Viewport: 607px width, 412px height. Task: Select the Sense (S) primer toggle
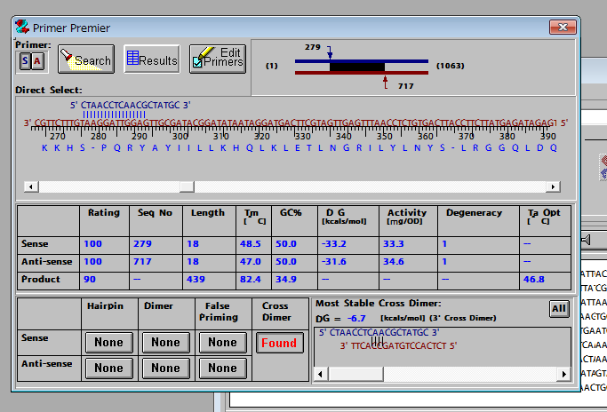coord(25,60)
